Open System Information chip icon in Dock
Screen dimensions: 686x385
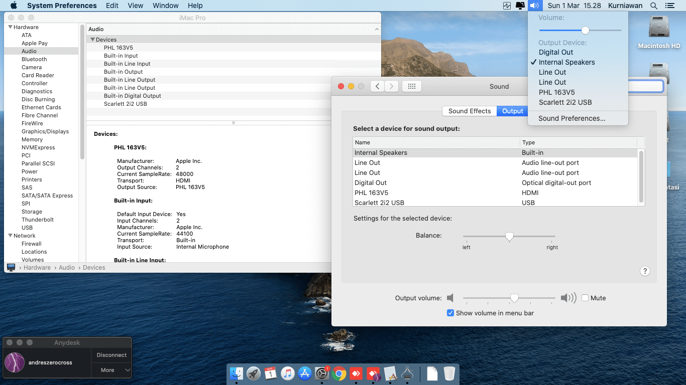click(407, 373)
